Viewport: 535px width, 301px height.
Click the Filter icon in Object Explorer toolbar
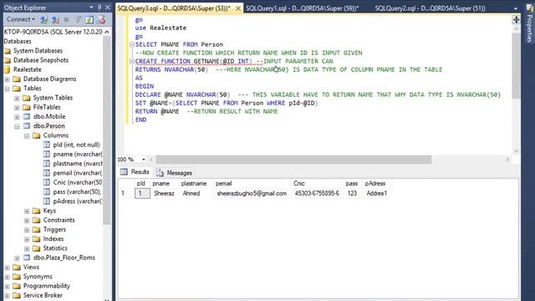pos(78,20)
